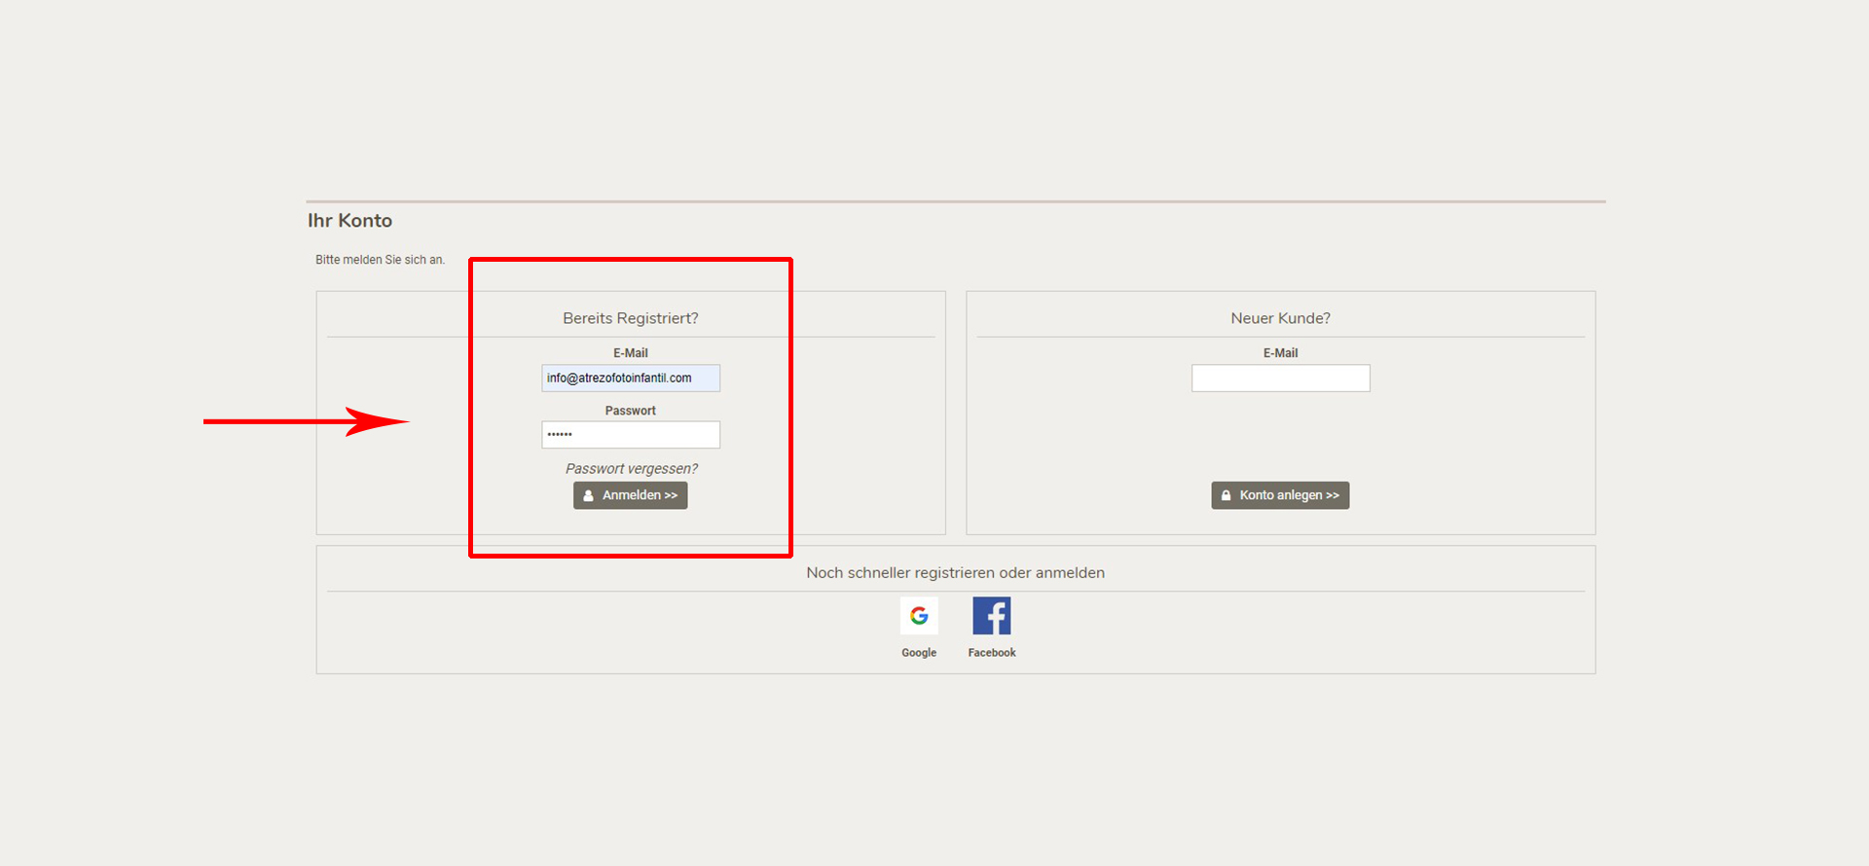Click the Noch schneller registrieren oder anmelden heading
The height and width of the screenshot is (866, 1869).
(955, 573)
